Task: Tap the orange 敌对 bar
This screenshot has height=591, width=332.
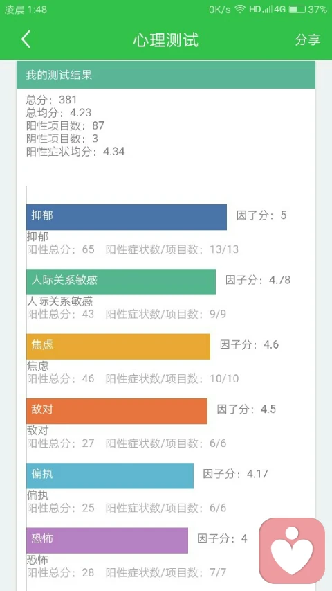Action: [117, 411]
